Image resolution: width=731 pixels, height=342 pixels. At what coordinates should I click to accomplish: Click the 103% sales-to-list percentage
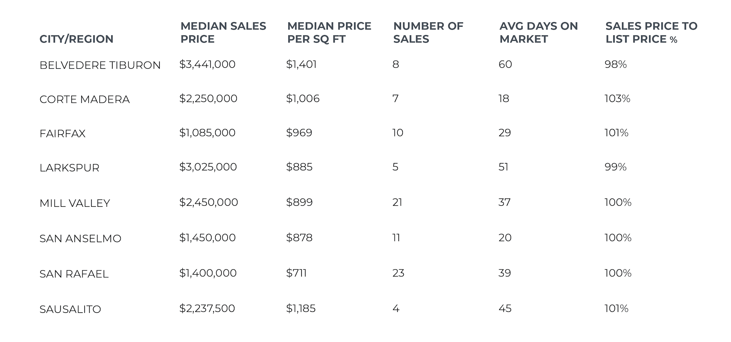[x=617, y=99]
